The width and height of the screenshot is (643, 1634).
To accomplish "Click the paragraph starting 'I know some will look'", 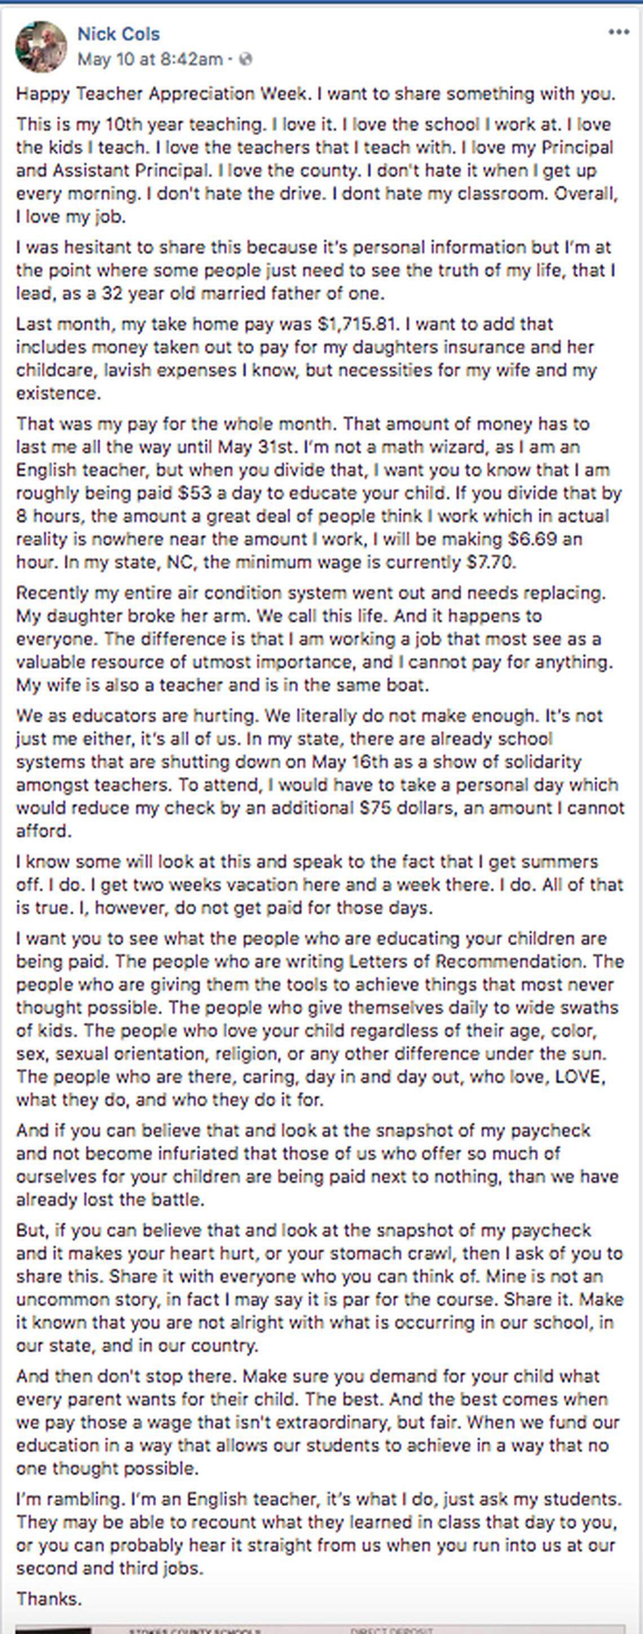I will point(317,885).
